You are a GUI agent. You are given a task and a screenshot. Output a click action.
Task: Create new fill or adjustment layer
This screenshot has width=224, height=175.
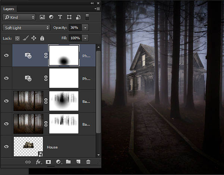tap(59, 162)
